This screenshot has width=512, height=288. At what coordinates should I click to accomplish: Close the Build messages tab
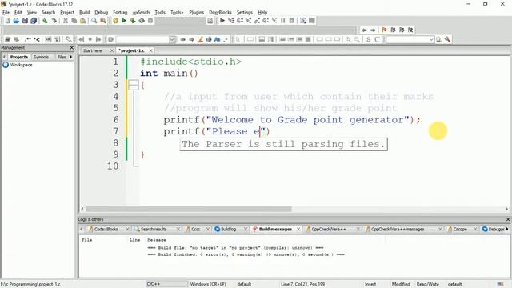pyautogui.click(x=298, y=229)
